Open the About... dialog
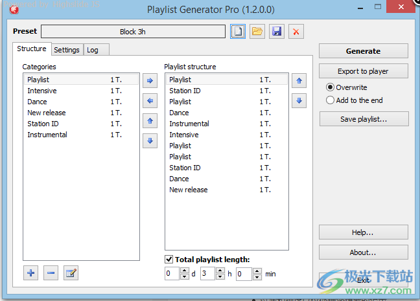Screen dimensions: 420x301 click(x=364, y=252)
